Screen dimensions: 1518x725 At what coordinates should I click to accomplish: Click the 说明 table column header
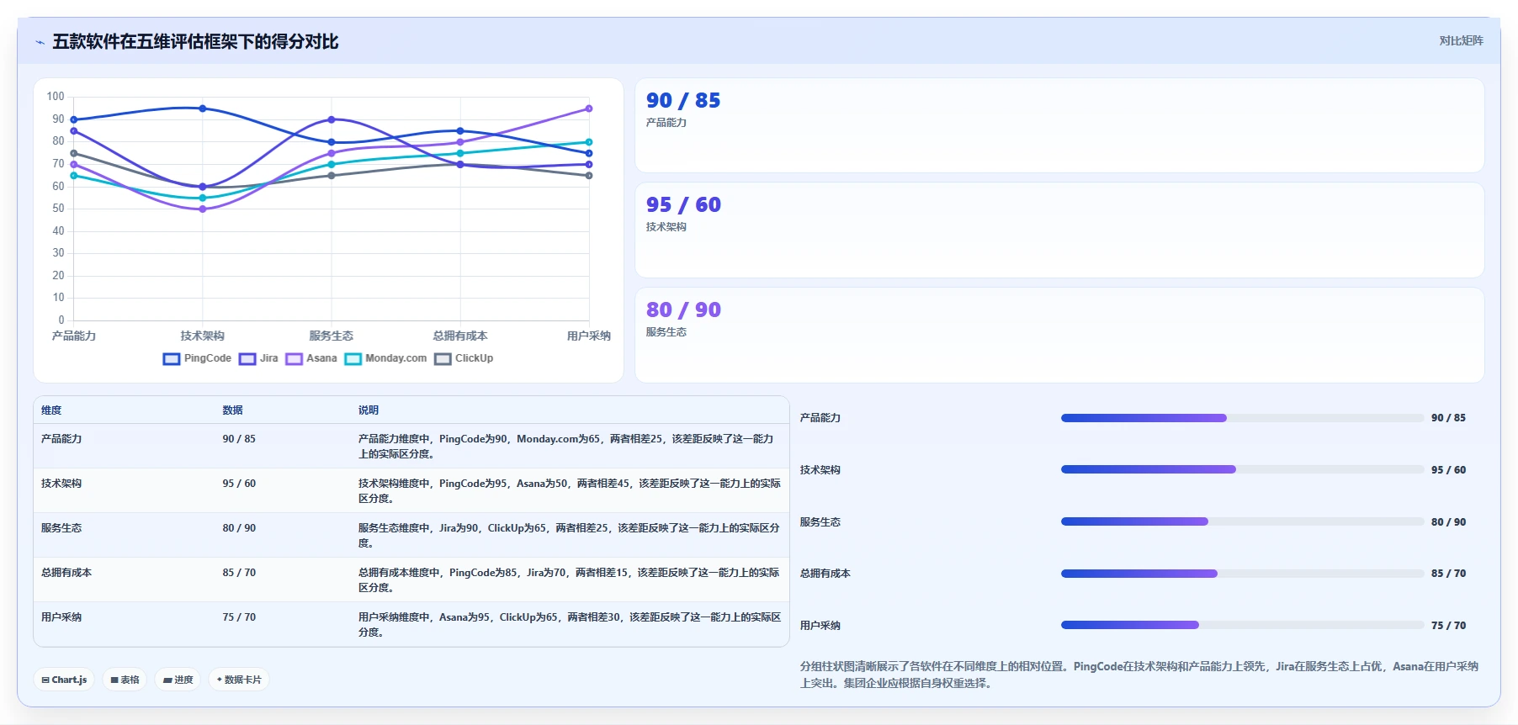369,410
